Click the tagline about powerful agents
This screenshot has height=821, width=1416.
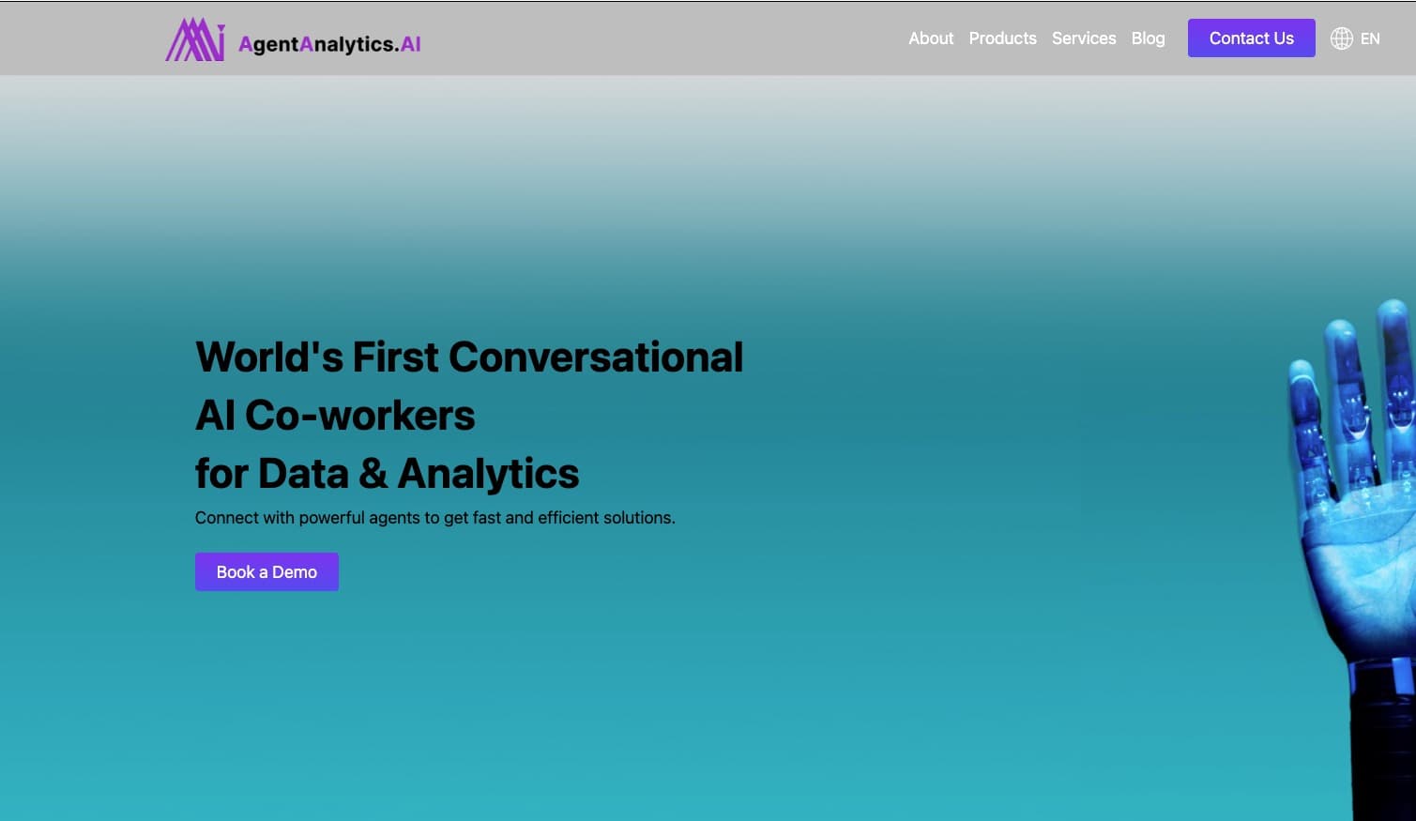point(434,517)
